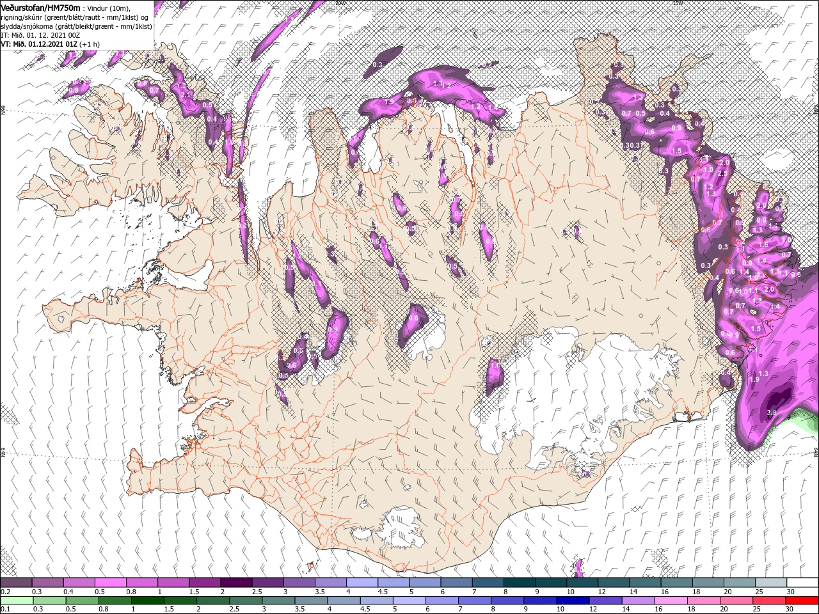
Task: Click rain legend swatch between 3 and 3.5
Action: pos(278,600)
